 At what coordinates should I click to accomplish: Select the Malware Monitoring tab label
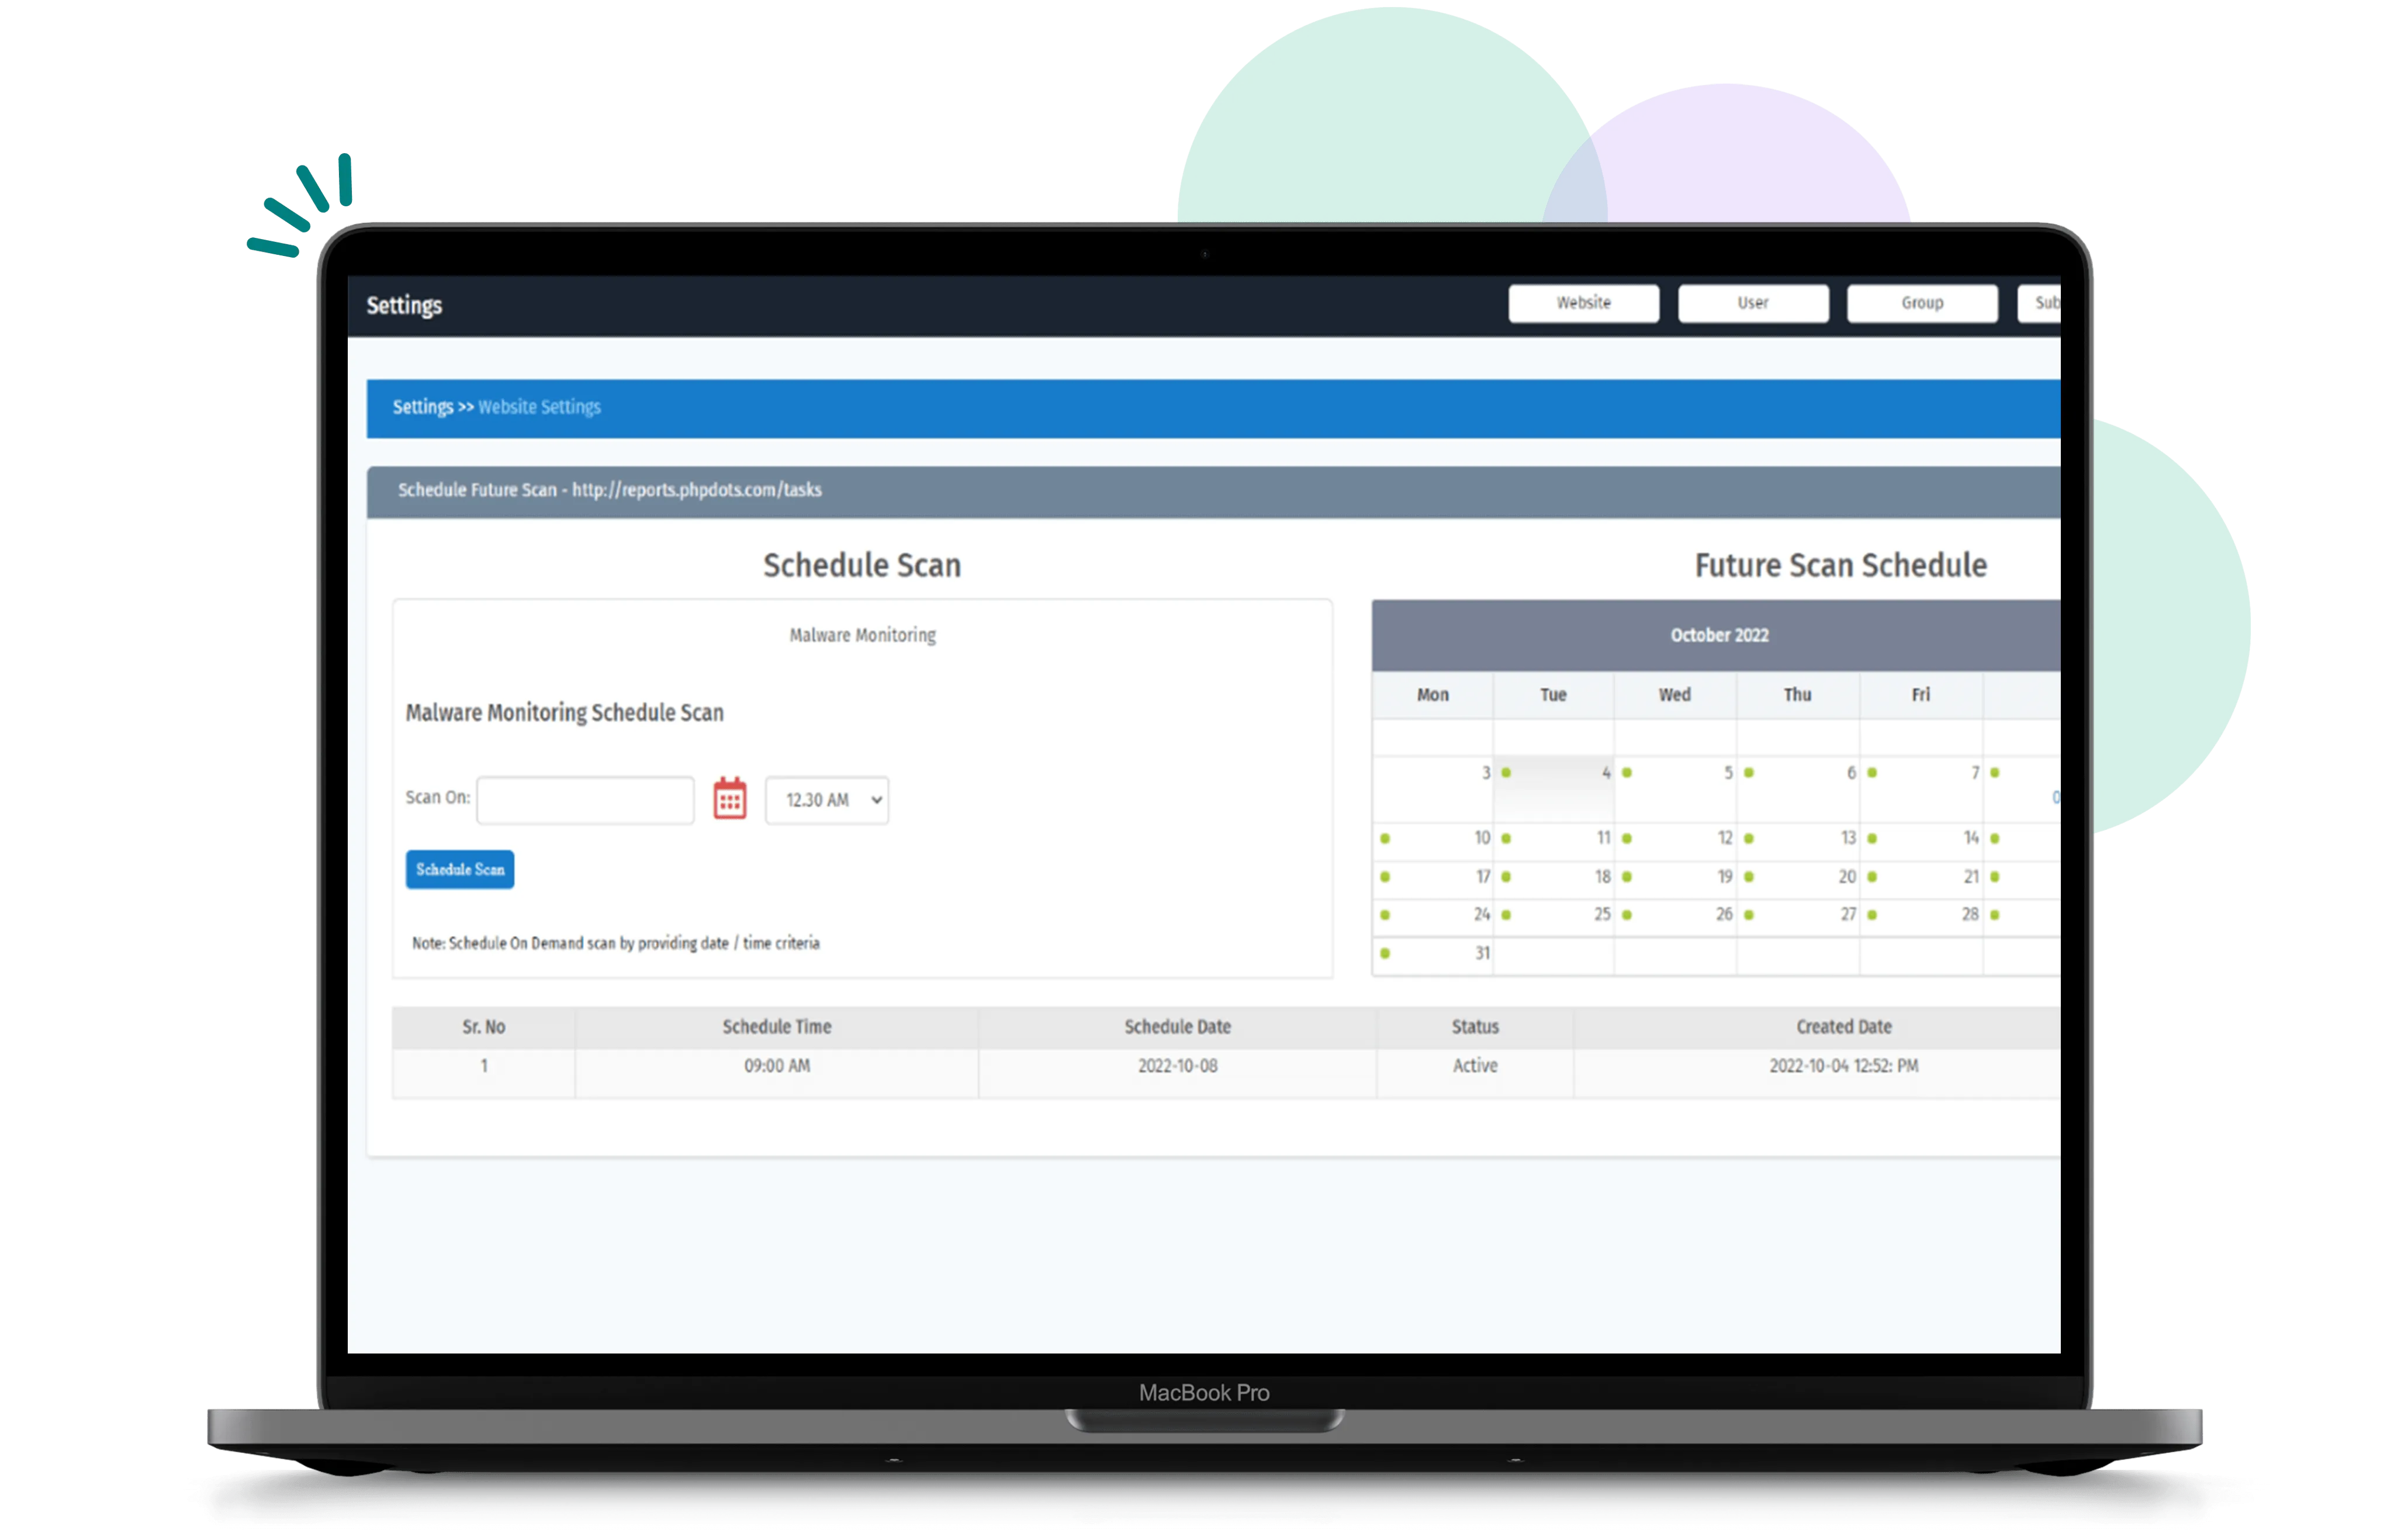point(862,635)
